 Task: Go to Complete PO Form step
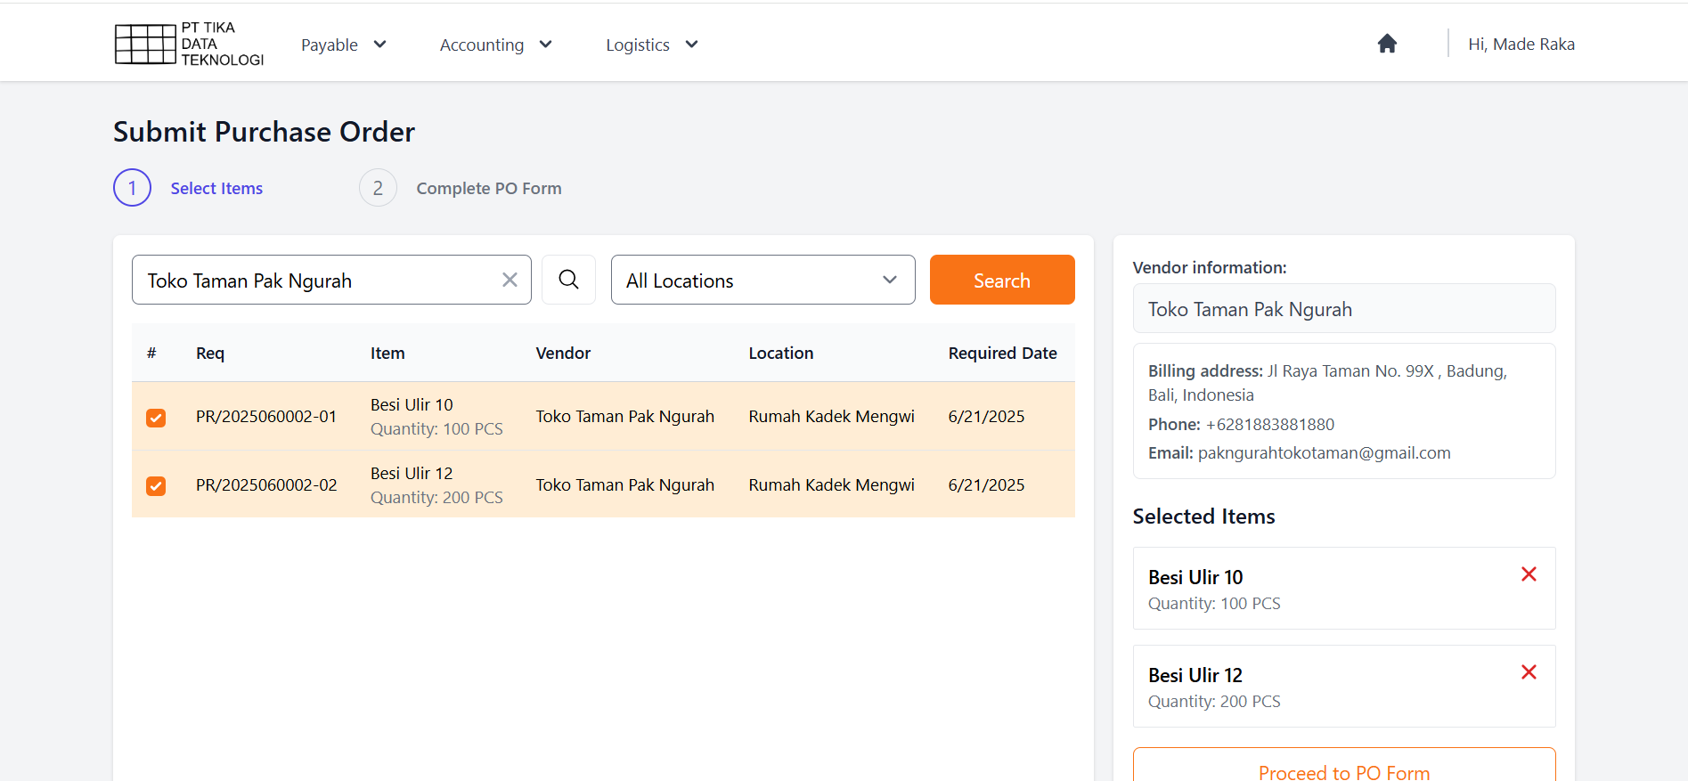pyautogui.click(x=488, y=188)
